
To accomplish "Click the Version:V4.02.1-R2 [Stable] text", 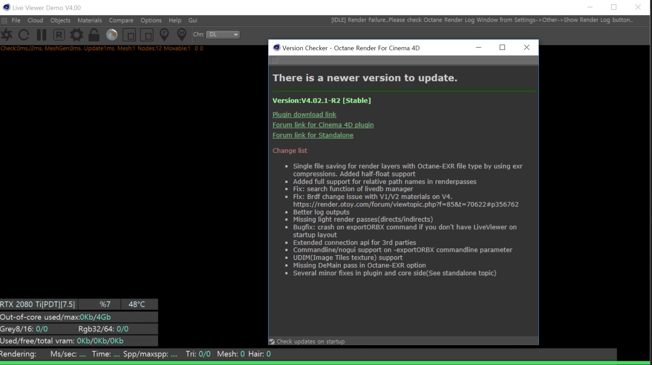I will pos(322,100).
